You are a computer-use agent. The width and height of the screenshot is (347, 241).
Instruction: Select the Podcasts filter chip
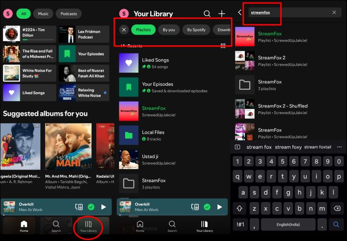pos(69,14)
